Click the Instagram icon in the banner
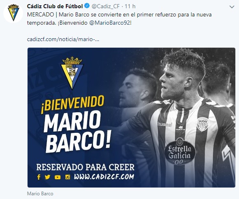This screenshot has width=239, height=199. [68, 177]
